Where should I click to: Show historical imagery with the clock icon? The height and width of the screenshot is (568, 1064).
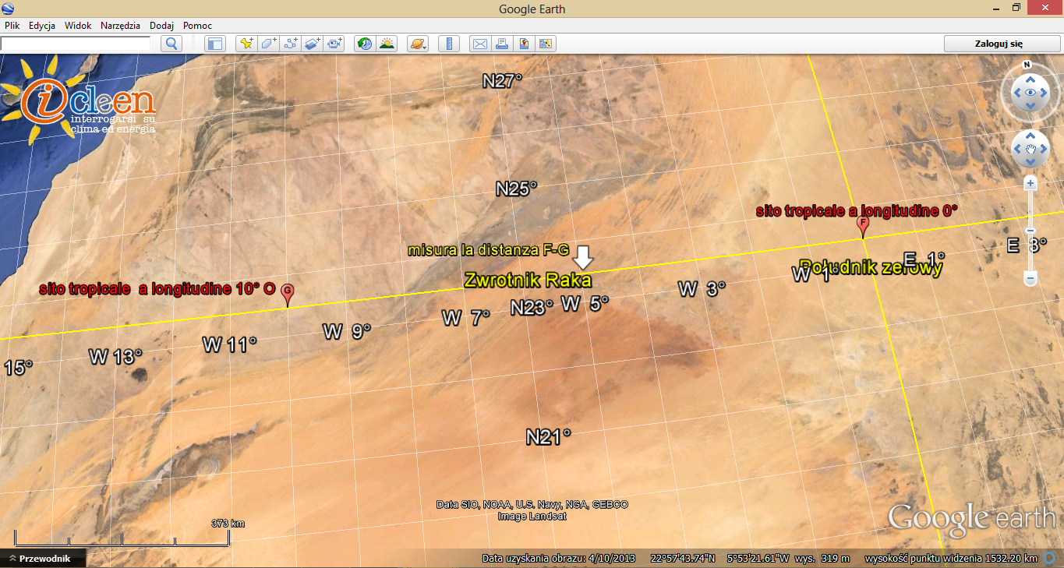pyautogui.click(x=364, y=44)
